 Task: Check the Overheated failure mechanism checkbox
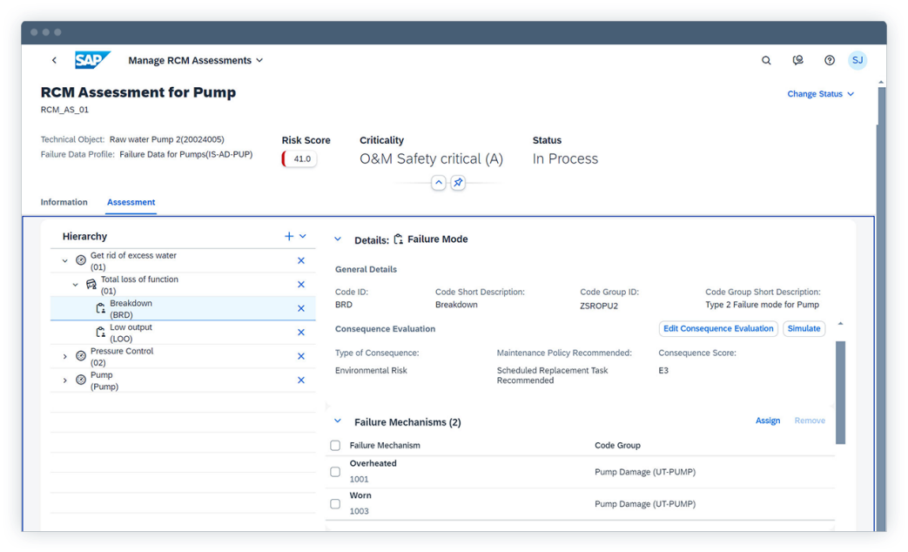[x=335, y=471]
